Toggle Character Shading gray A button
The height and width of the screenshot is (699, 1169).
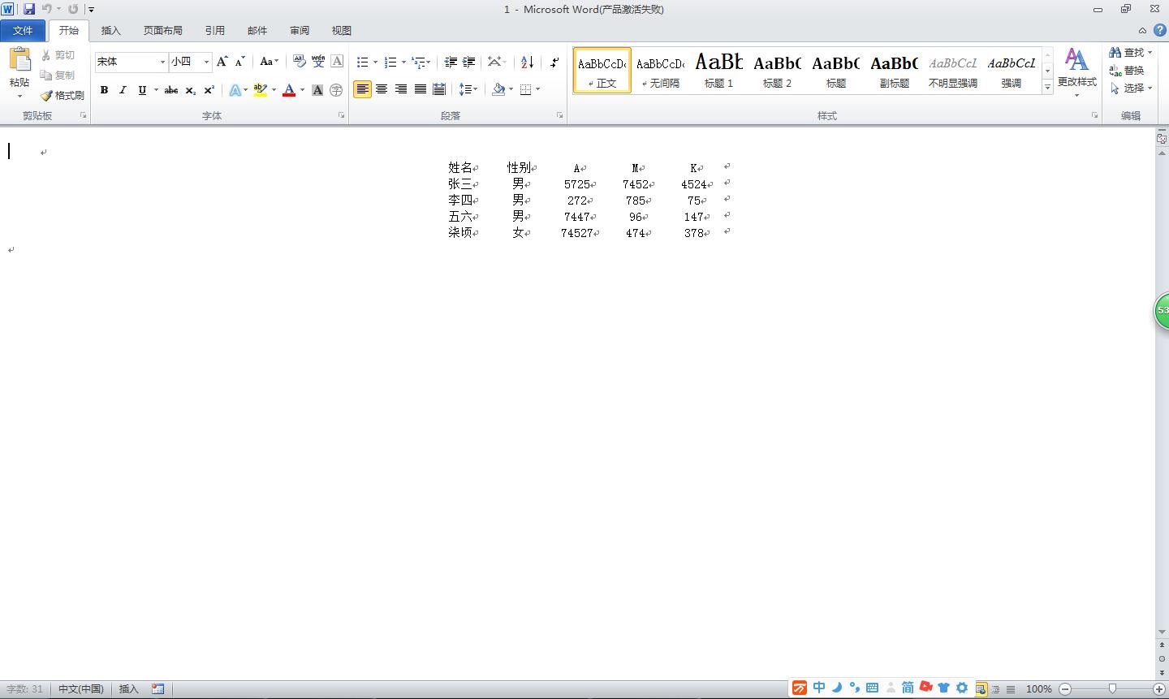click(317, 90)
